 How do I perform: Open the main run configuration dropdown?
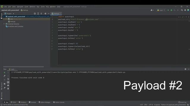click(x=161, y=10)
